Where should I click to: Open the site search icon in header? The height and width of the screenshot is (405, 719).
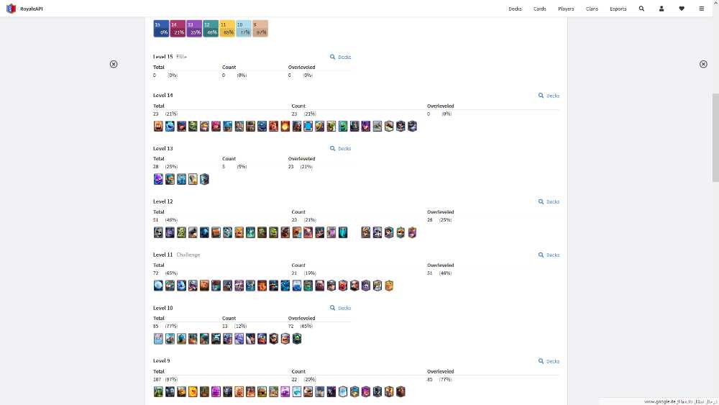tap(641, 9)
